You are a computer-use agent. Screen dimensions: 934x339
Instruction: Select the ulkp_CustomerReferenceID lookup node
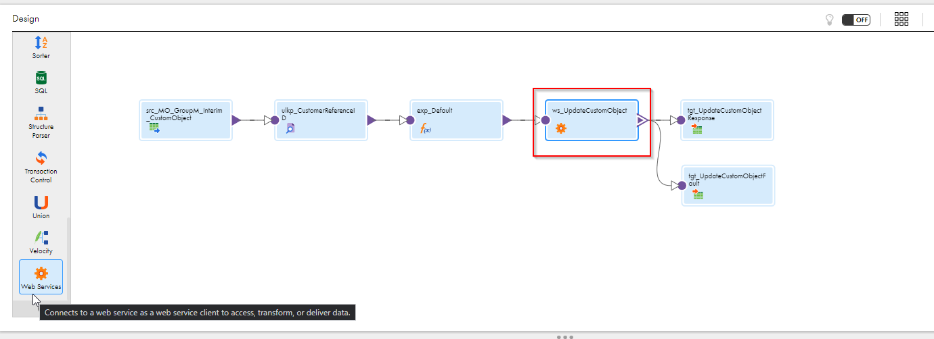[321, 120]
